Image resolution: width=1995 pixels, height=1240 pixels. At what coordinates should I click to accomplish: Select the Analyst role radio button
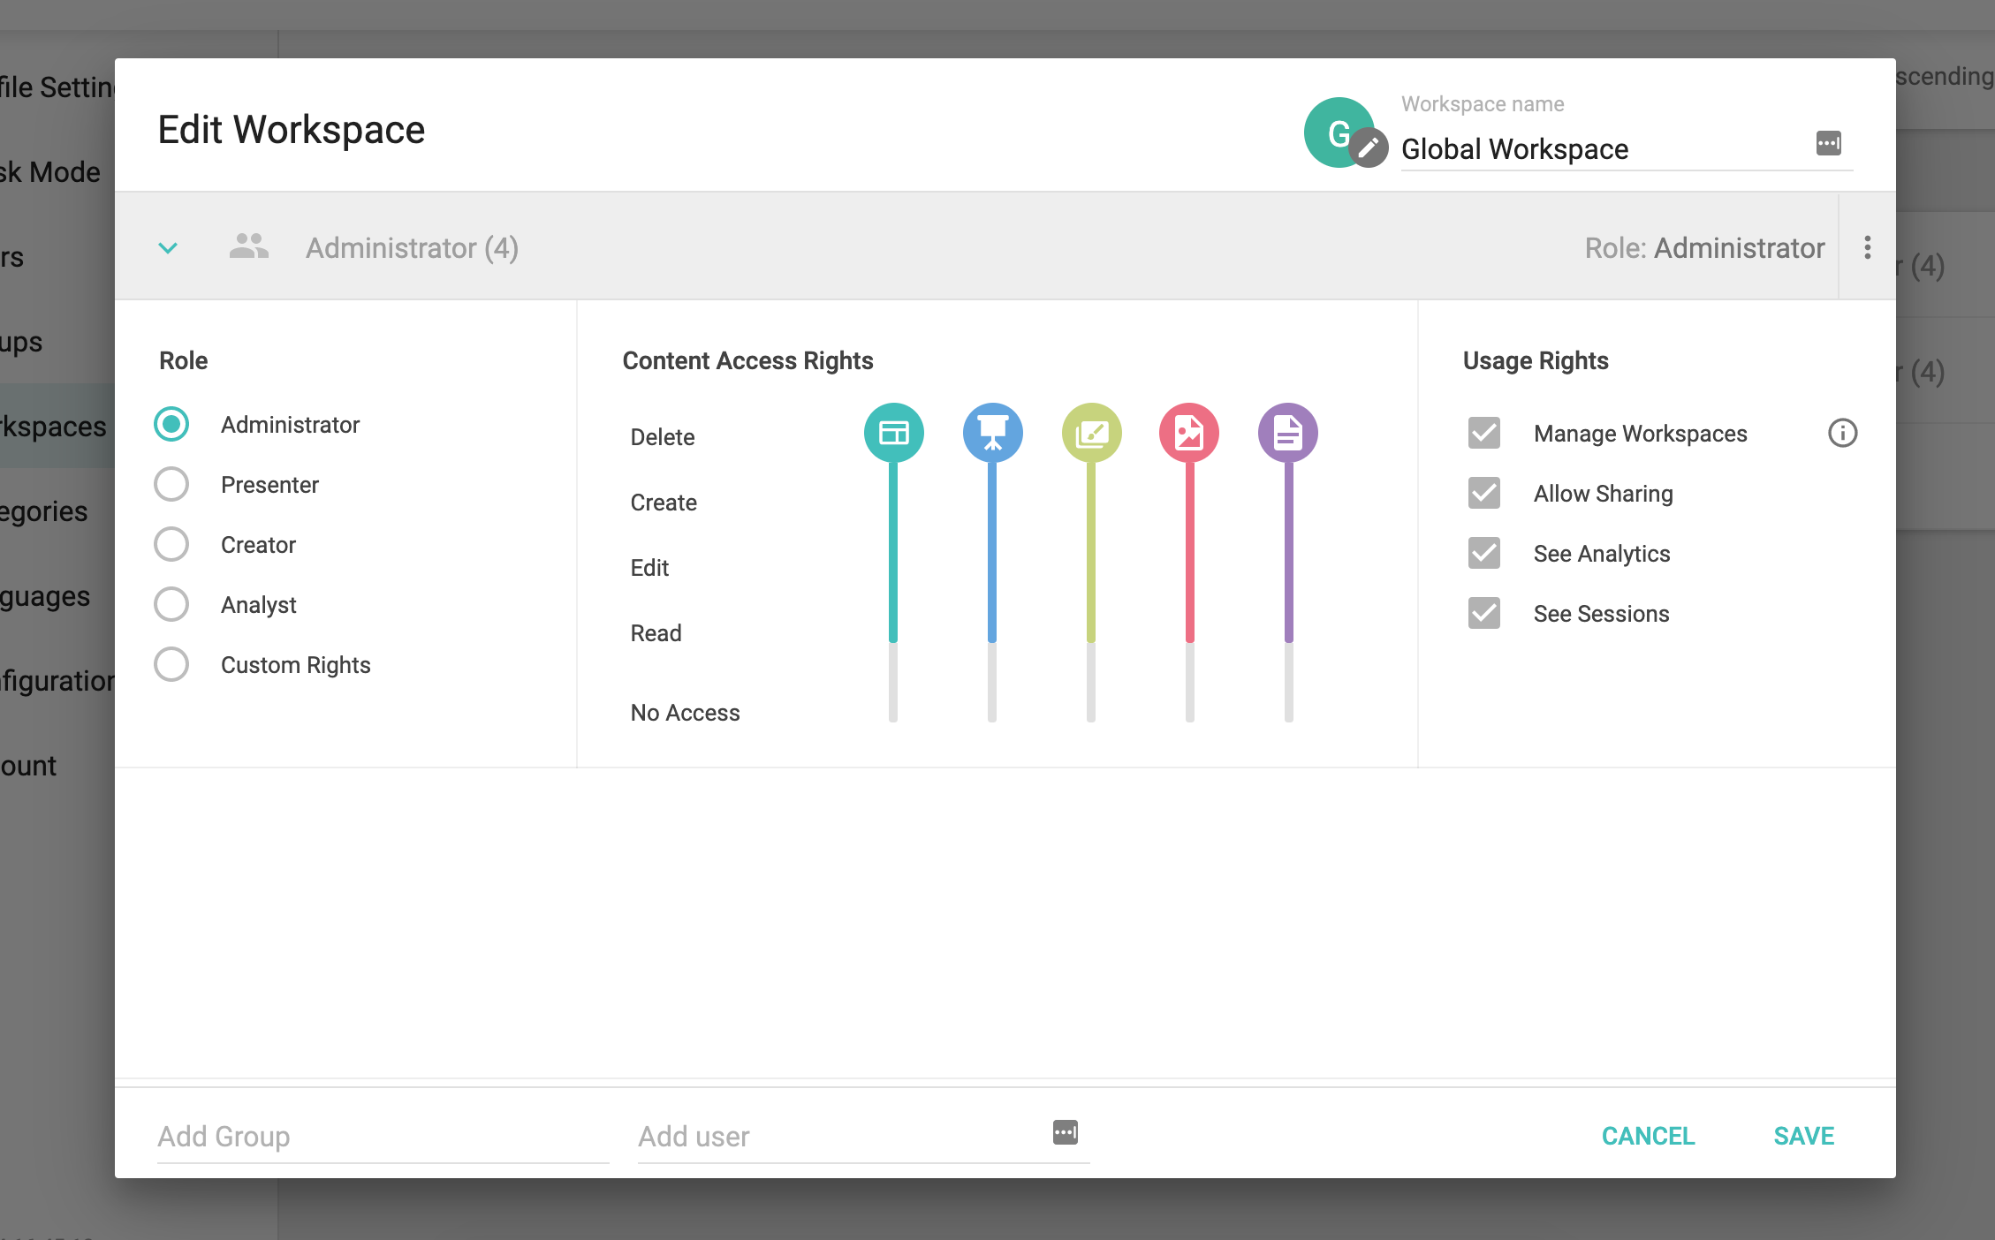[171, 604]
